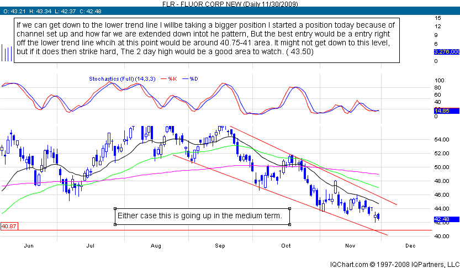Screen dimensions: 460x268
Task: Click the volume axis 15 label
Action: click(438, 18)
